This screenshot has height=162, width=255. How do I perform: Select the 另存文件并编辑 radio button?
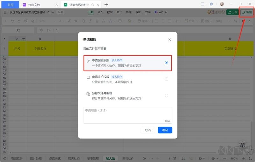pos(166,95)
